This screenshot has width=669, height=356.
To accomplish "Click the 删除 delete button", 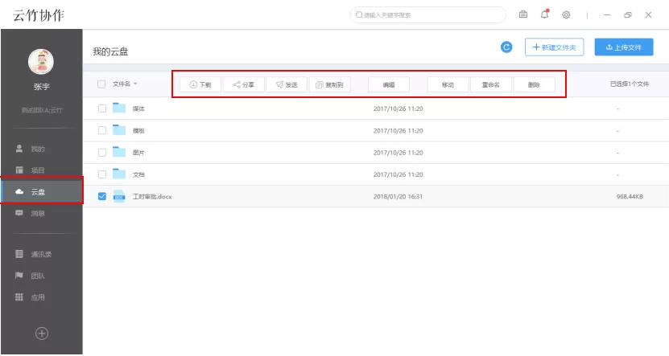I will point(535,84).
